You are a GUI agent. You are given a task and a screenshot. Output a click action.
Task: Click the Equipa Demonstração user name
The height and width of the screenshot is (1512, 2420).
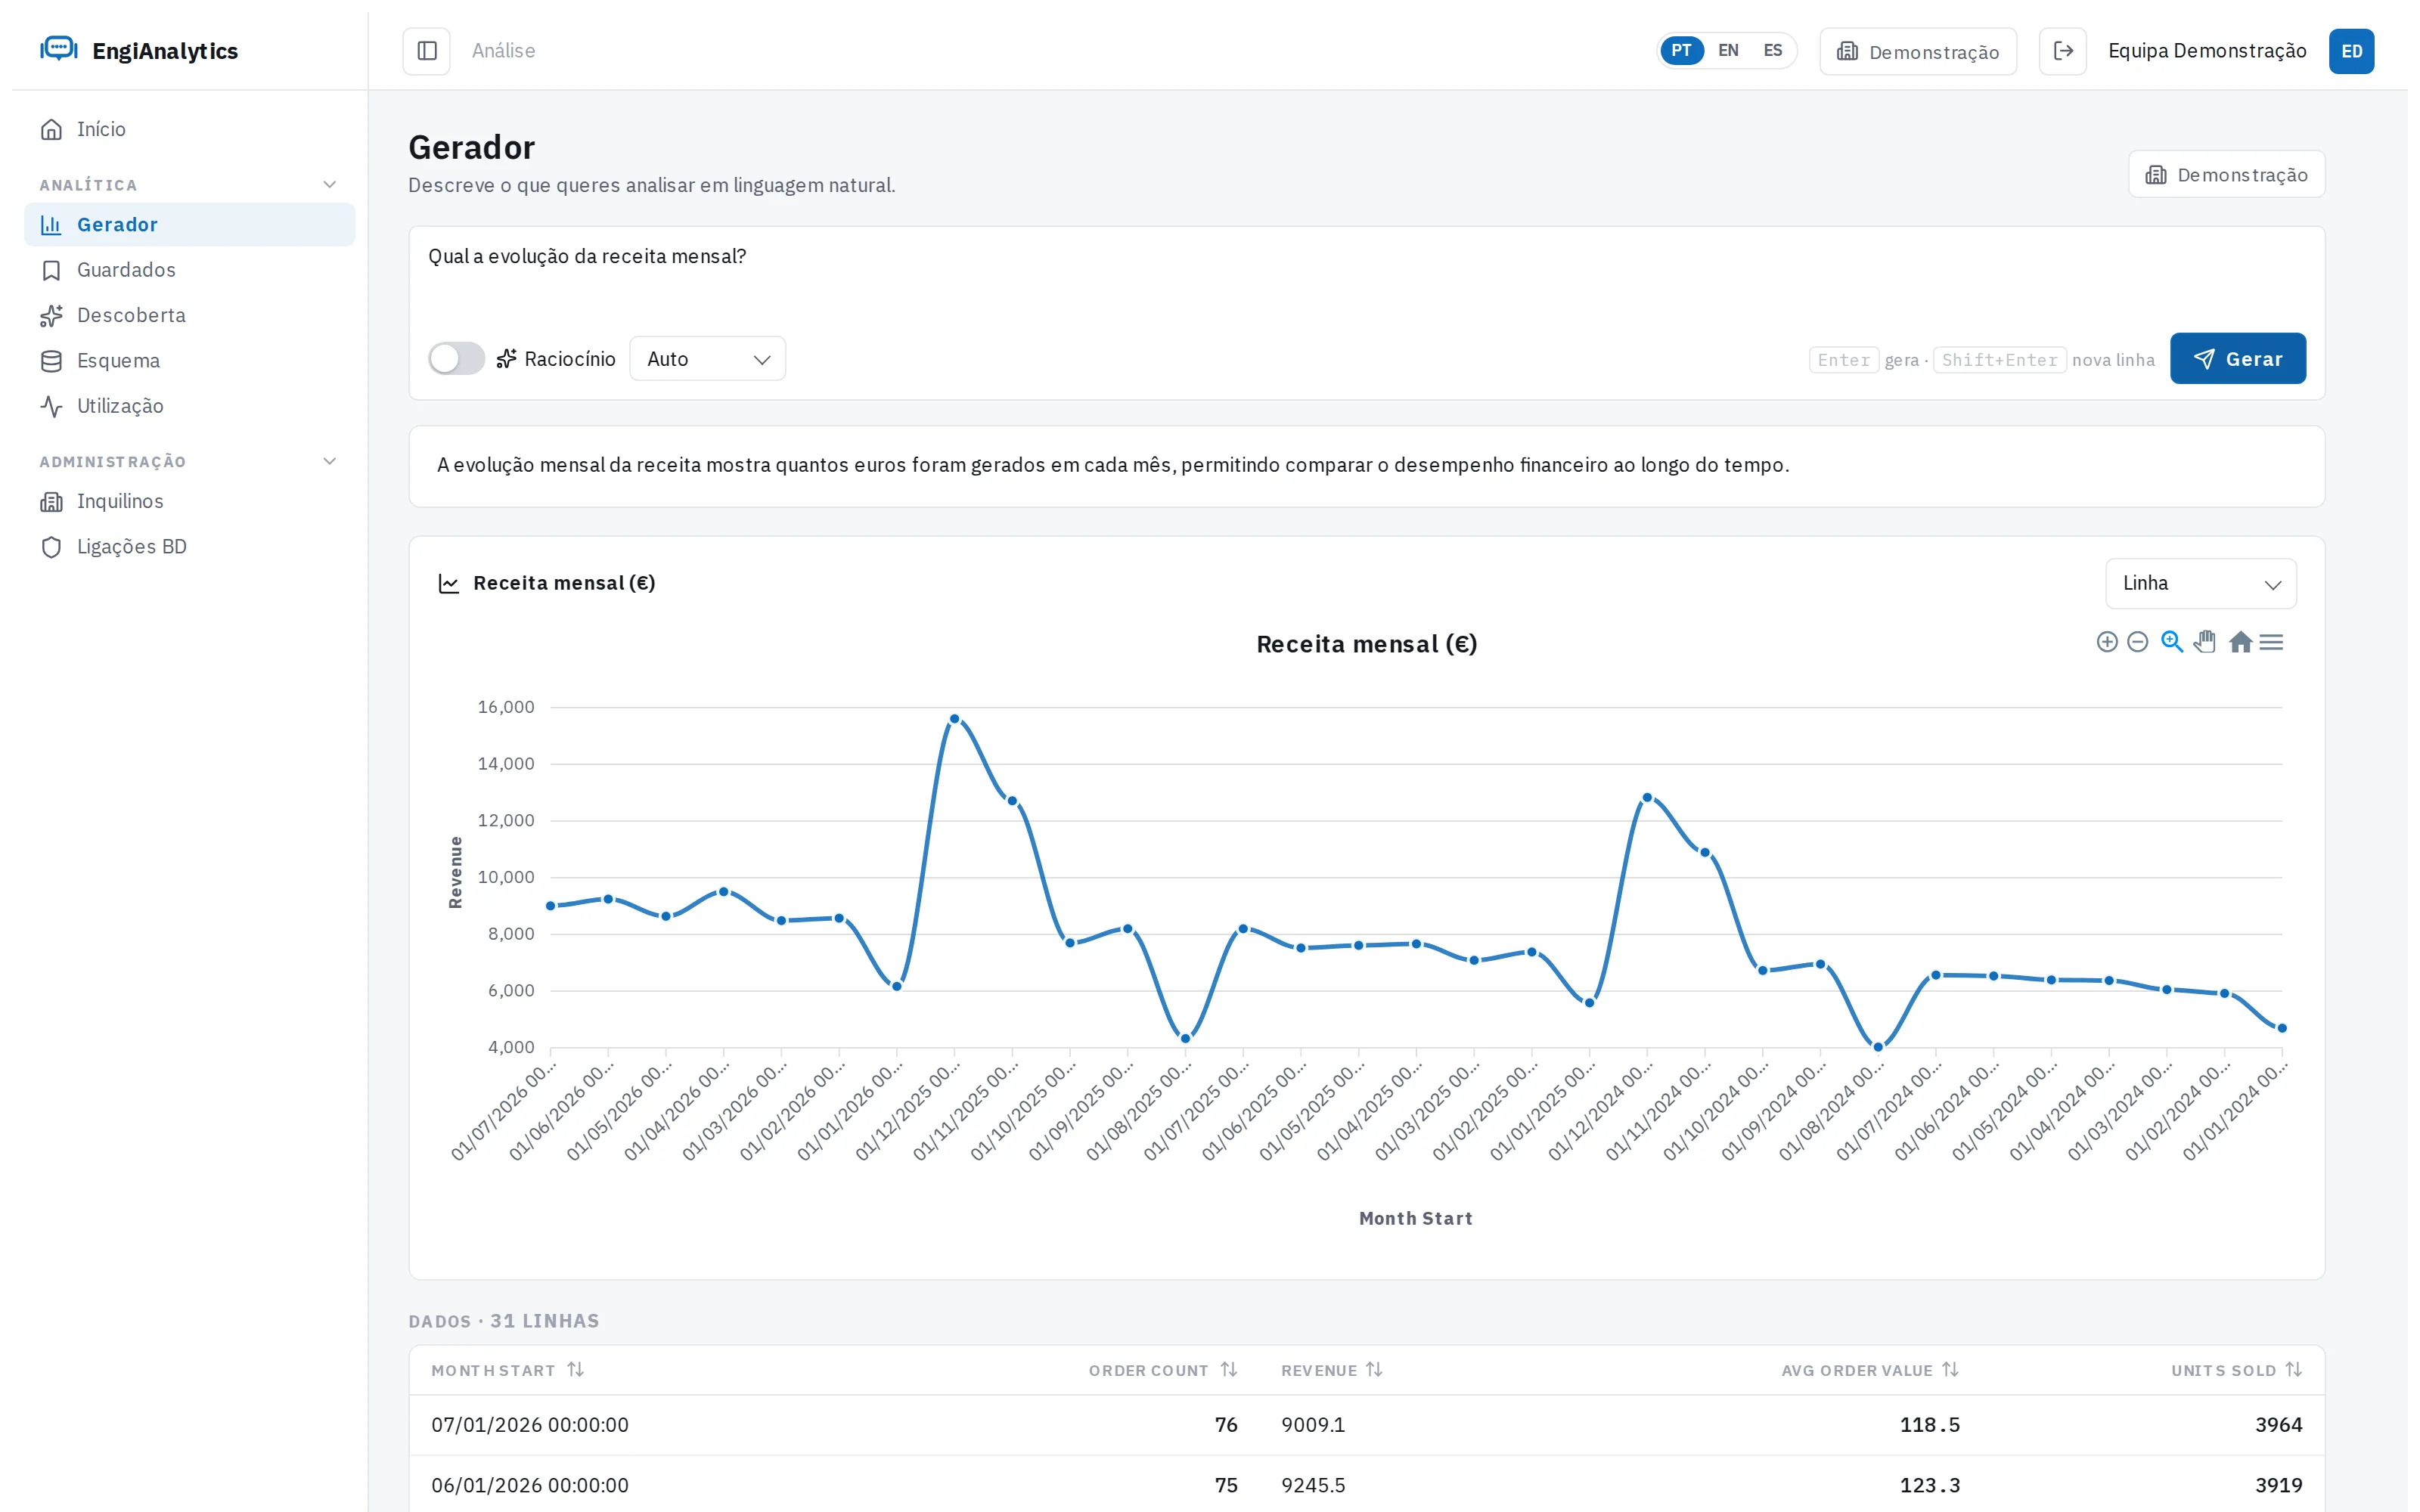click(x=2207, y=51)
